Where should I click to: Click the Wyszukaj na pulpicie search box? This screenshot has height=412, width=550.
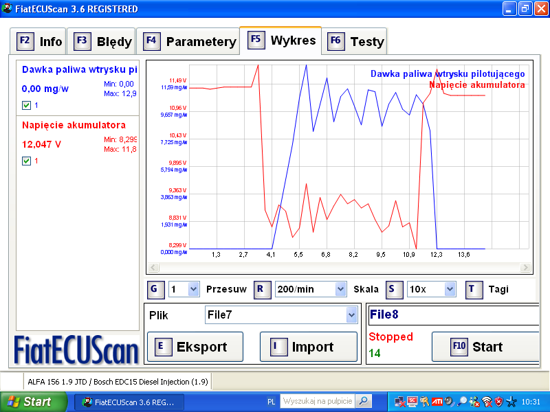[x=318, y=401]
